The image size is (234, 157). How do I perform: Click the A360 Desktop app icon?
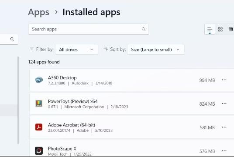[39, 80]
